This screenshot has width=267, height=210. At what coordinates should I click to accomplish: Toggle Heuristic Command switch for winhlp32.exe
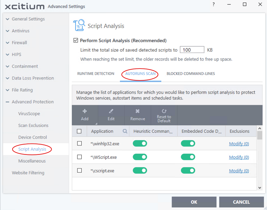pyautogui.click(x=140, y=143)
